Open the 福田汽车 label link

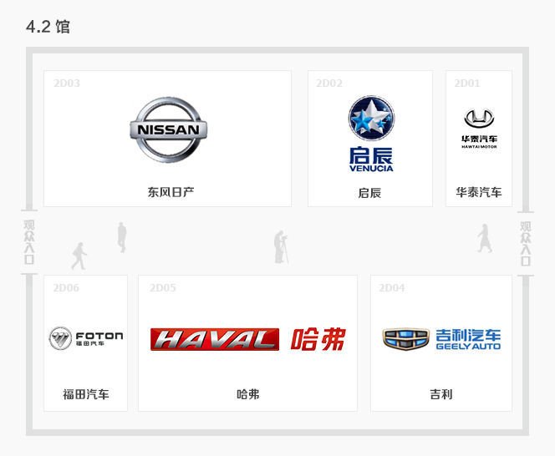click(x=86, y=394)
